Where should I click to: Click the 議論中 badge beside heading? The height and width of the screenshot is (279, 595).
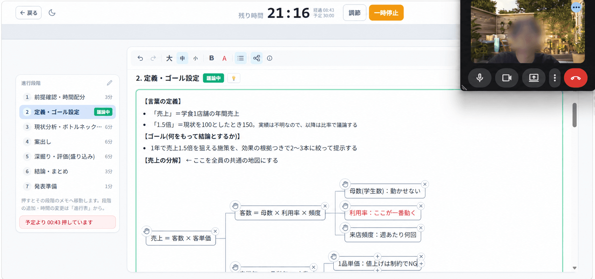(213, 78)
